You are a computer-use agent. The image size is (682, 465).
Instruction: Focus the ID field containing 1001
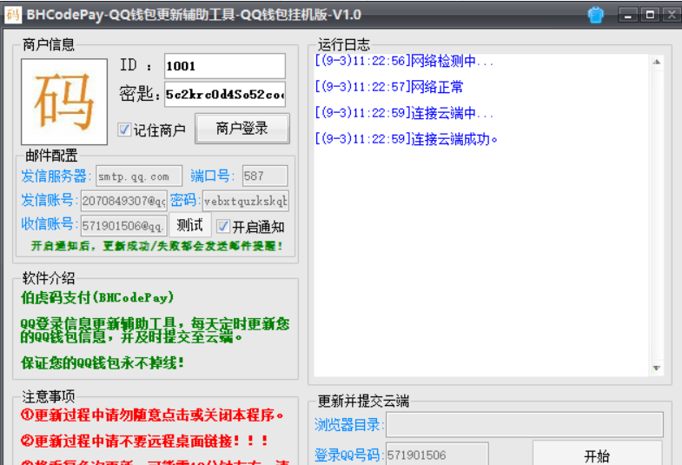tap(225, 66)
